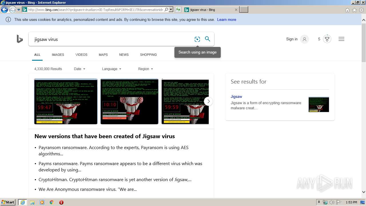Open the second Jigsaw image showing 10:10
Screen dimensions: 366x206
tap(129, 101)
